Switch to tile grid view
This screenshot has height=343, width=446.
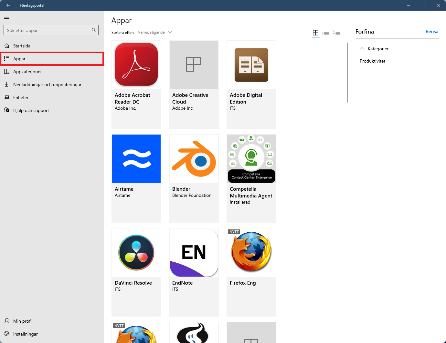tap(316, 33)
